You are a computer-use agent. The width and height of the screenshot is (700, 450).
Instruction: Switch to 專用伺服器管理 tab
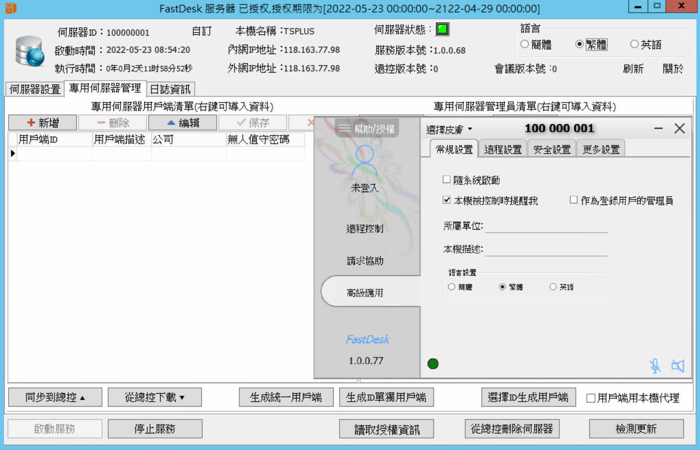pyautogui.click(x=105, y=88)
